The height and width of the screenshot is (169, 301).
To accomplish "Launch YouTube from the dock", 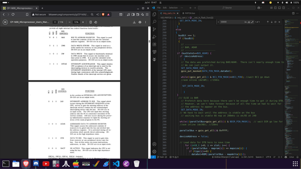I will (46, 164).
